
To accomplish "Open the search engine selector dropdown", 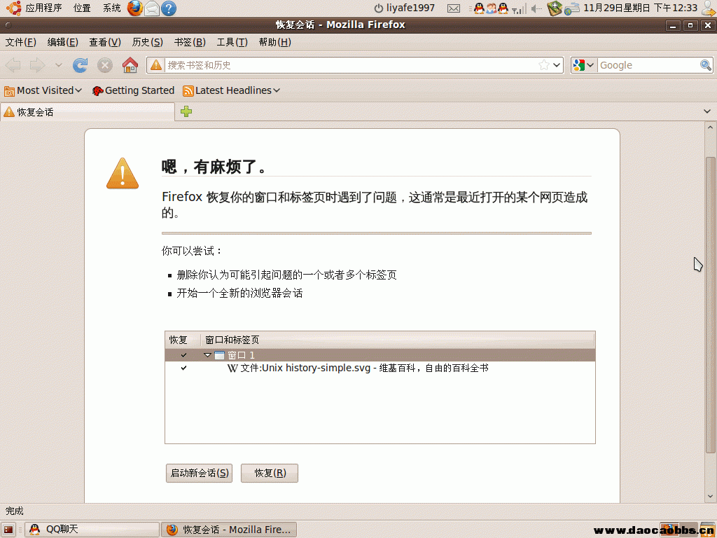I will (x=583, y=65).
